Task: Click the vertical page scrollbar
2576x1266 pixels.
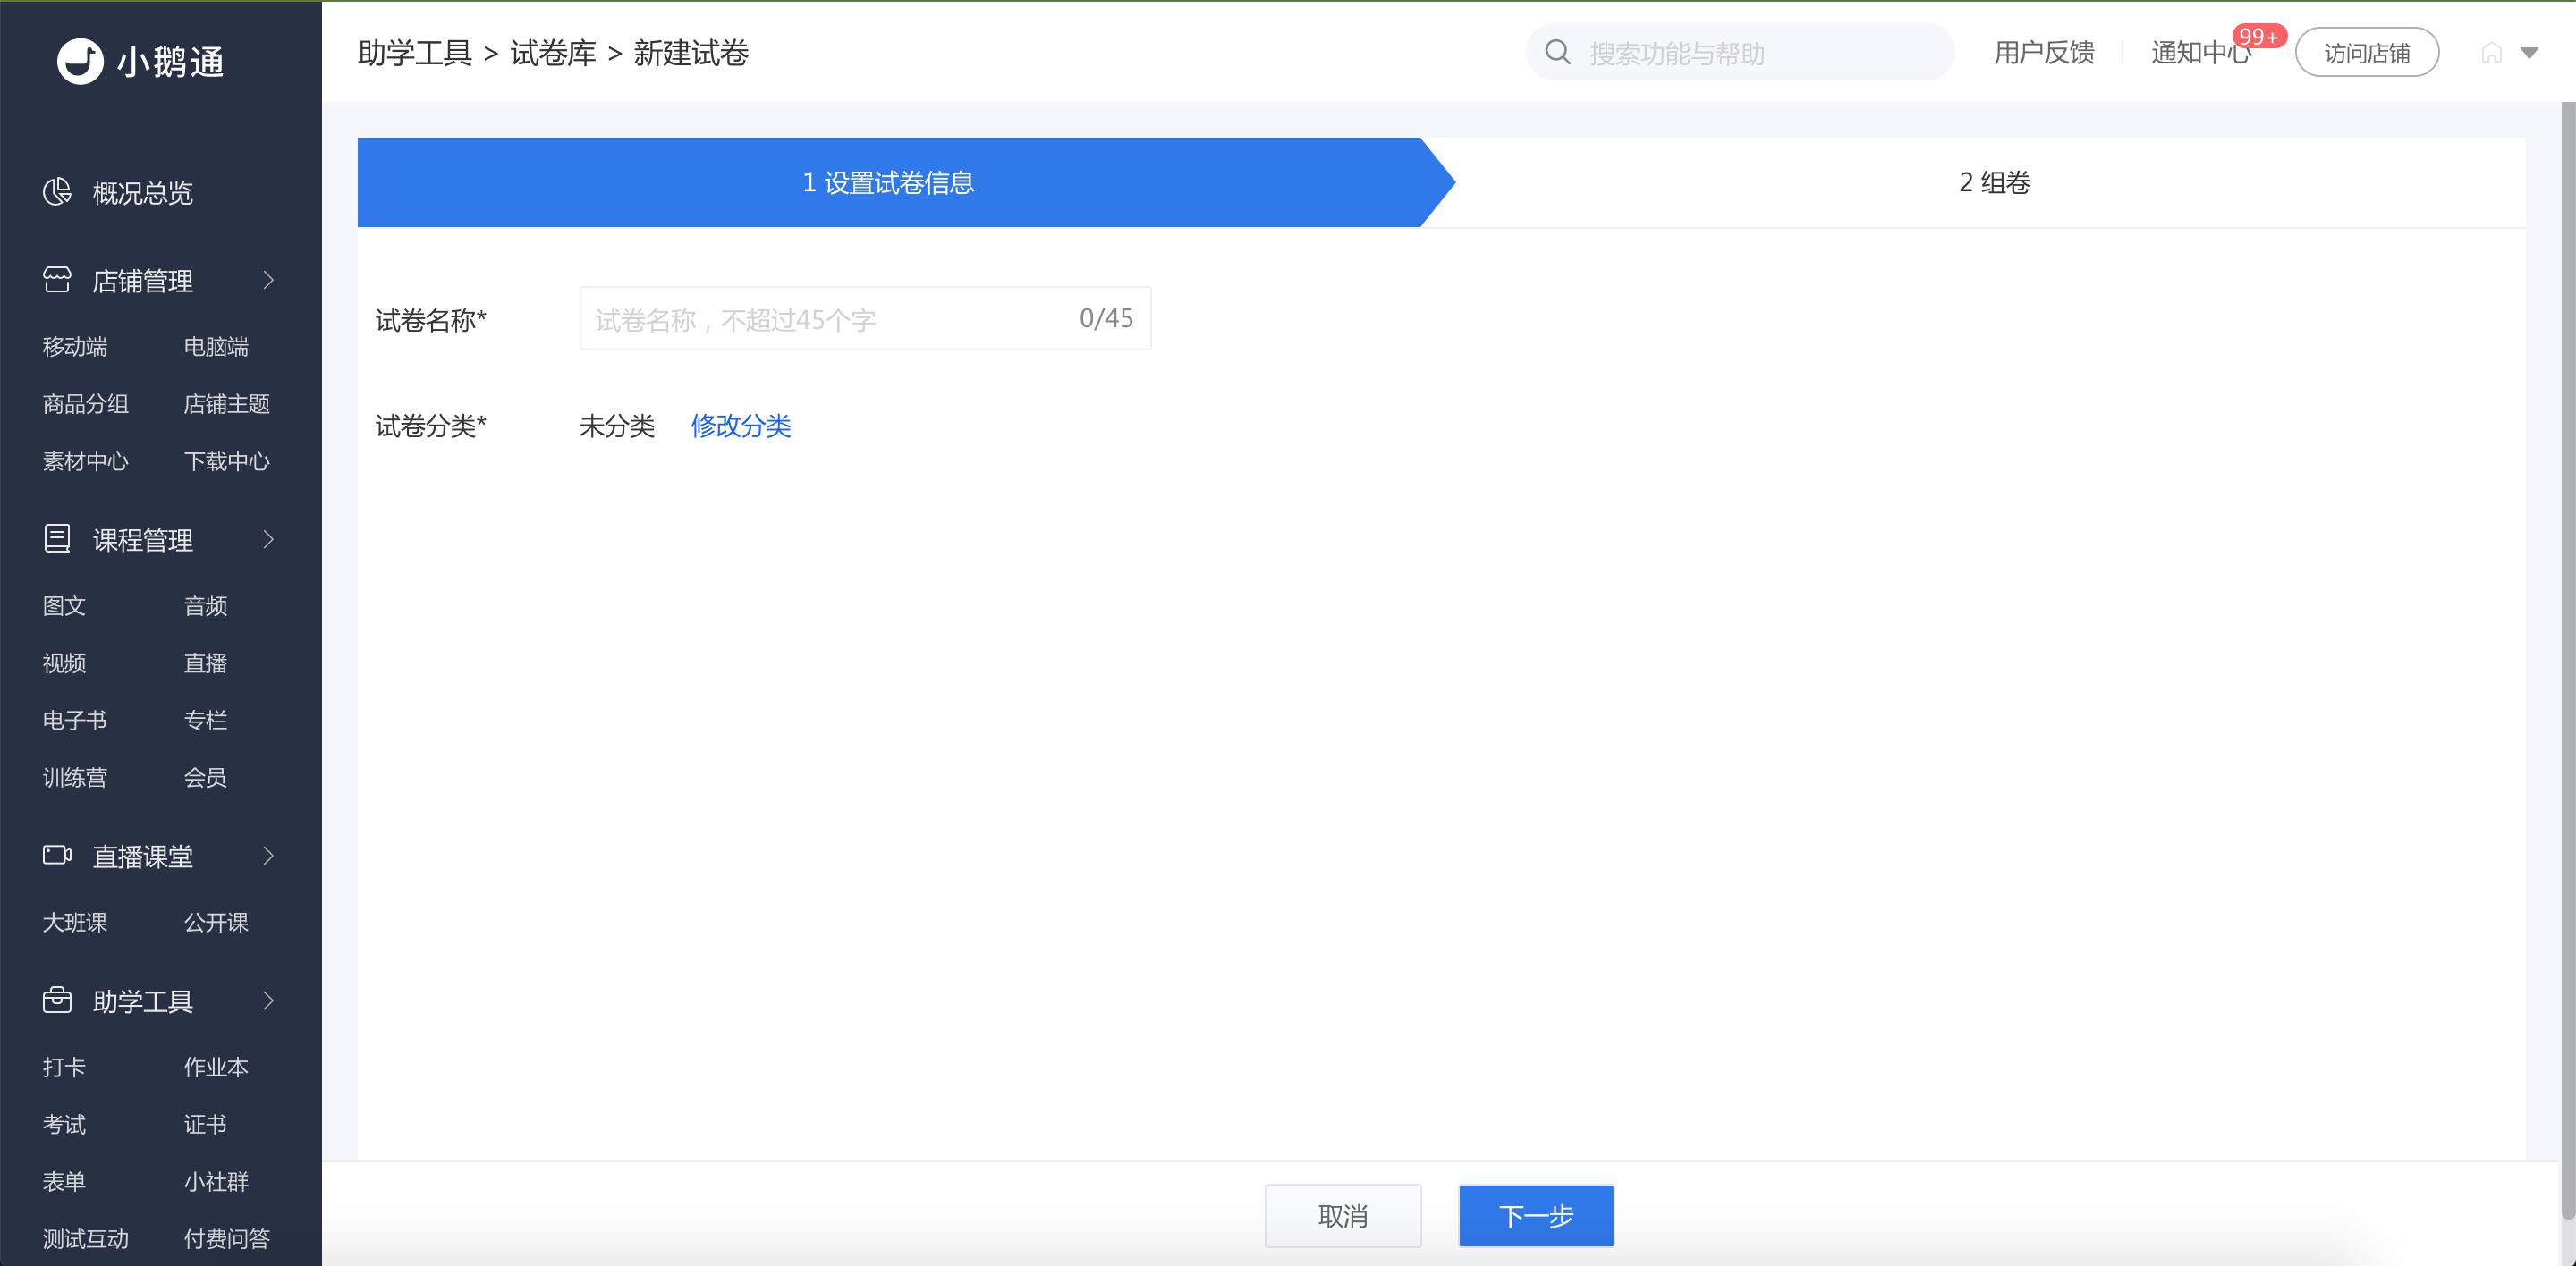Action: coord(2567,660)
